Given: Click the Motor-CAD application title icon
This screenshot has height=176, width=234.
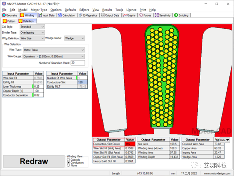Looking at the screenshot, I should pos(4,4).
